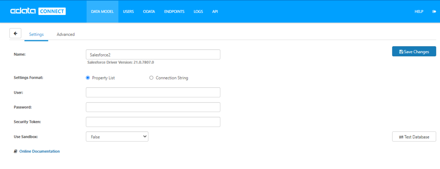This screenshot has width=440, height=169.
Task: Open the API page
Action: coord(215,11)
